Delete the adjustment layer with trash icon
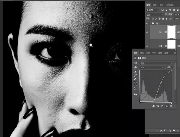Image resolution: width=180 pixels, height=137 pixels. [x=171, y=106]
